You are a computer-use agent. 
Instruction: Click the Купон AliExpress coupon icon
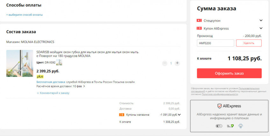tap(199, 28)
